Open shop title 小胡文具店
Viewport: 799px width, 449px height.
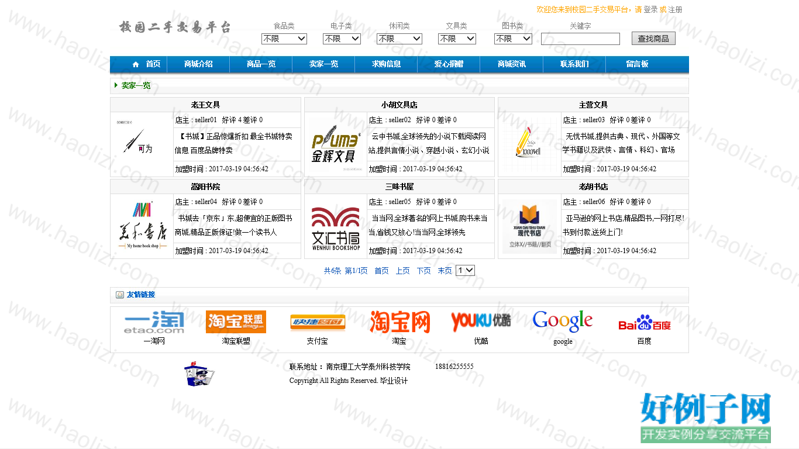[399, 105]
